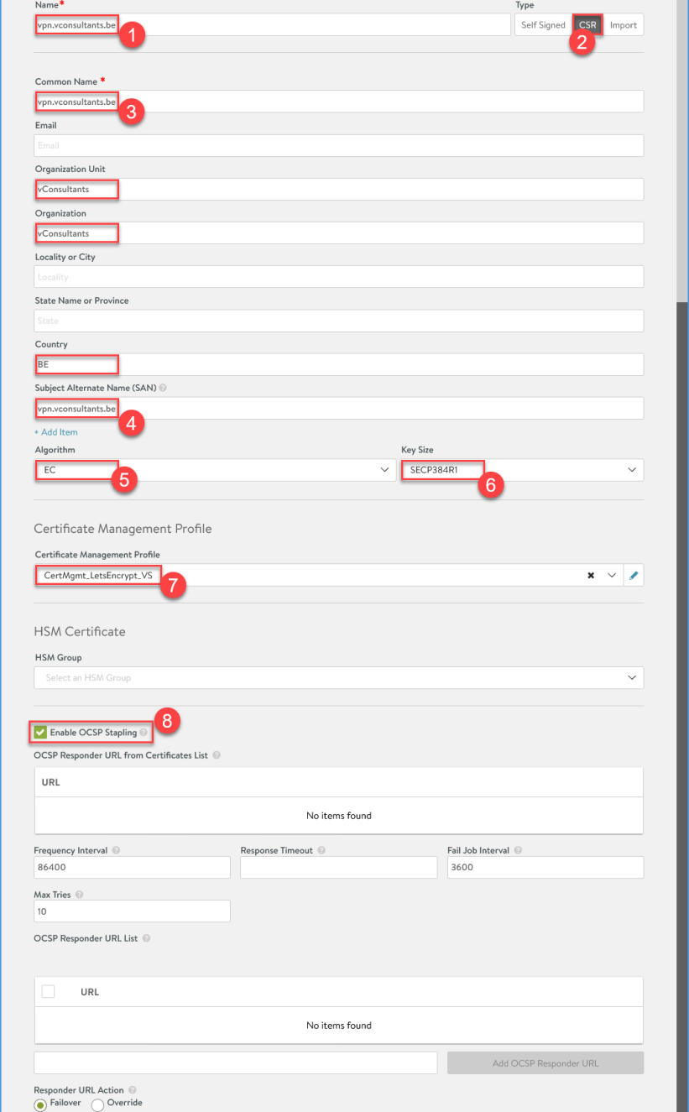Click the Frequency Interval field showing 86400
The height and width of the screenshot is (1112, 689).
click(x=133, y=867)
